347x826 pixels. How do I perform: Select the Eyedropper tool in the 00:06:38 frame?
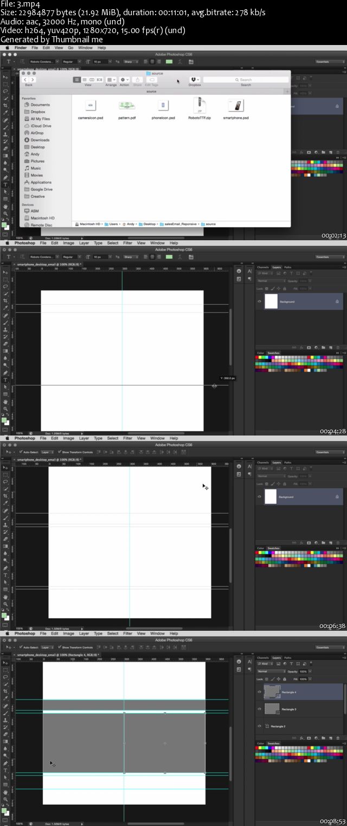5,503
